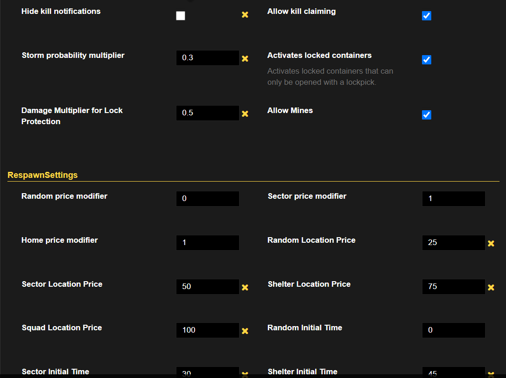Reset Damage Multiplier for Lock Protection value
The image size is (506, 378).
pyautogui.click(x=245, y=113)
